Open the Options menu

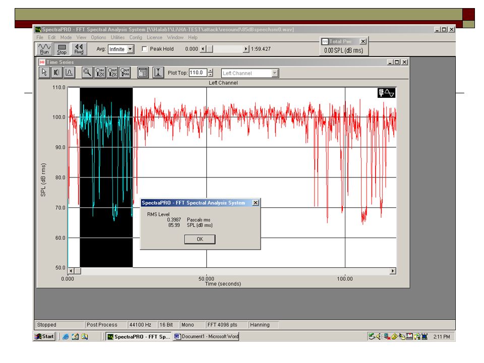tap(98, 37)
